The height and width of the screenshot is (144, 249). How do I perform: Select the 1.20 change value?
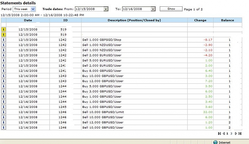coord(209,122)
